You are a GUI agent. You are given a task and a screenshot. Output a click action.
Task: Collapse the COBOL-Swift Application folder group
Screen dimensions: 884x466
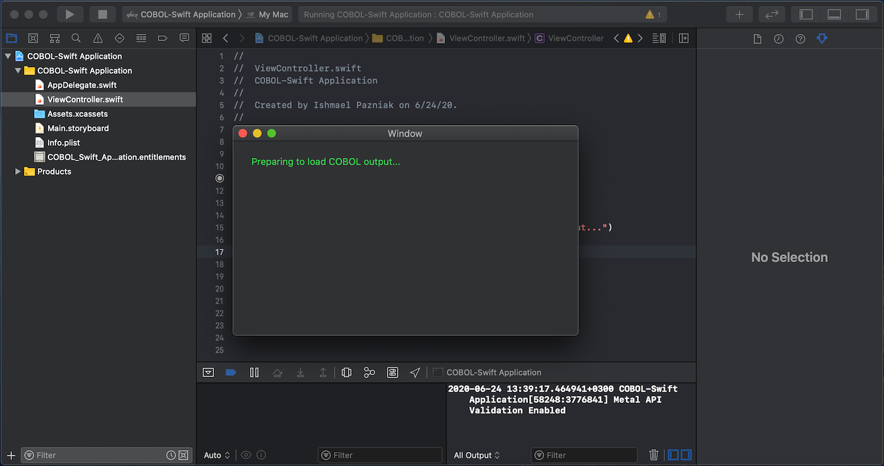(18, 71)
